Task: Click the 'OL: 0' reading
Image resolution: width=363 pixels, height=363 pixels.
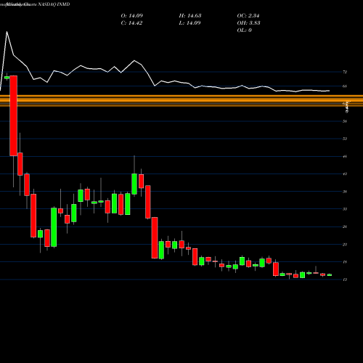Action: [x=245, y=30]
